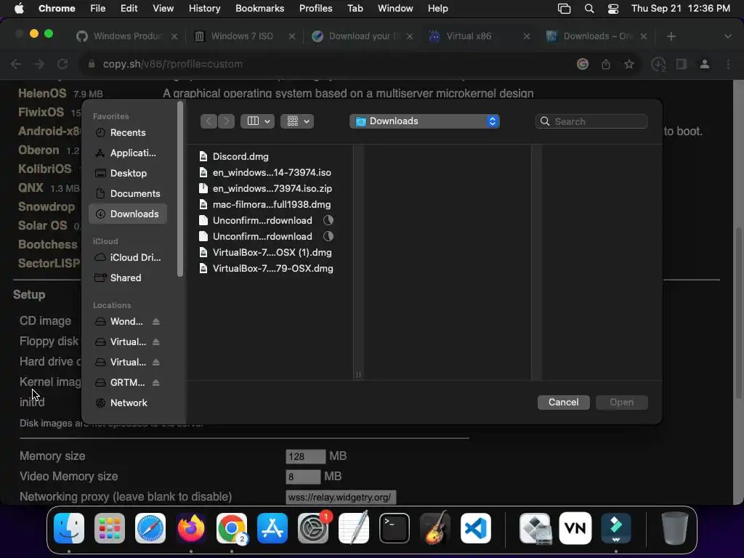
Task: Switch to the Windows 7 ISO tab
Action: (x=244, y=36)
